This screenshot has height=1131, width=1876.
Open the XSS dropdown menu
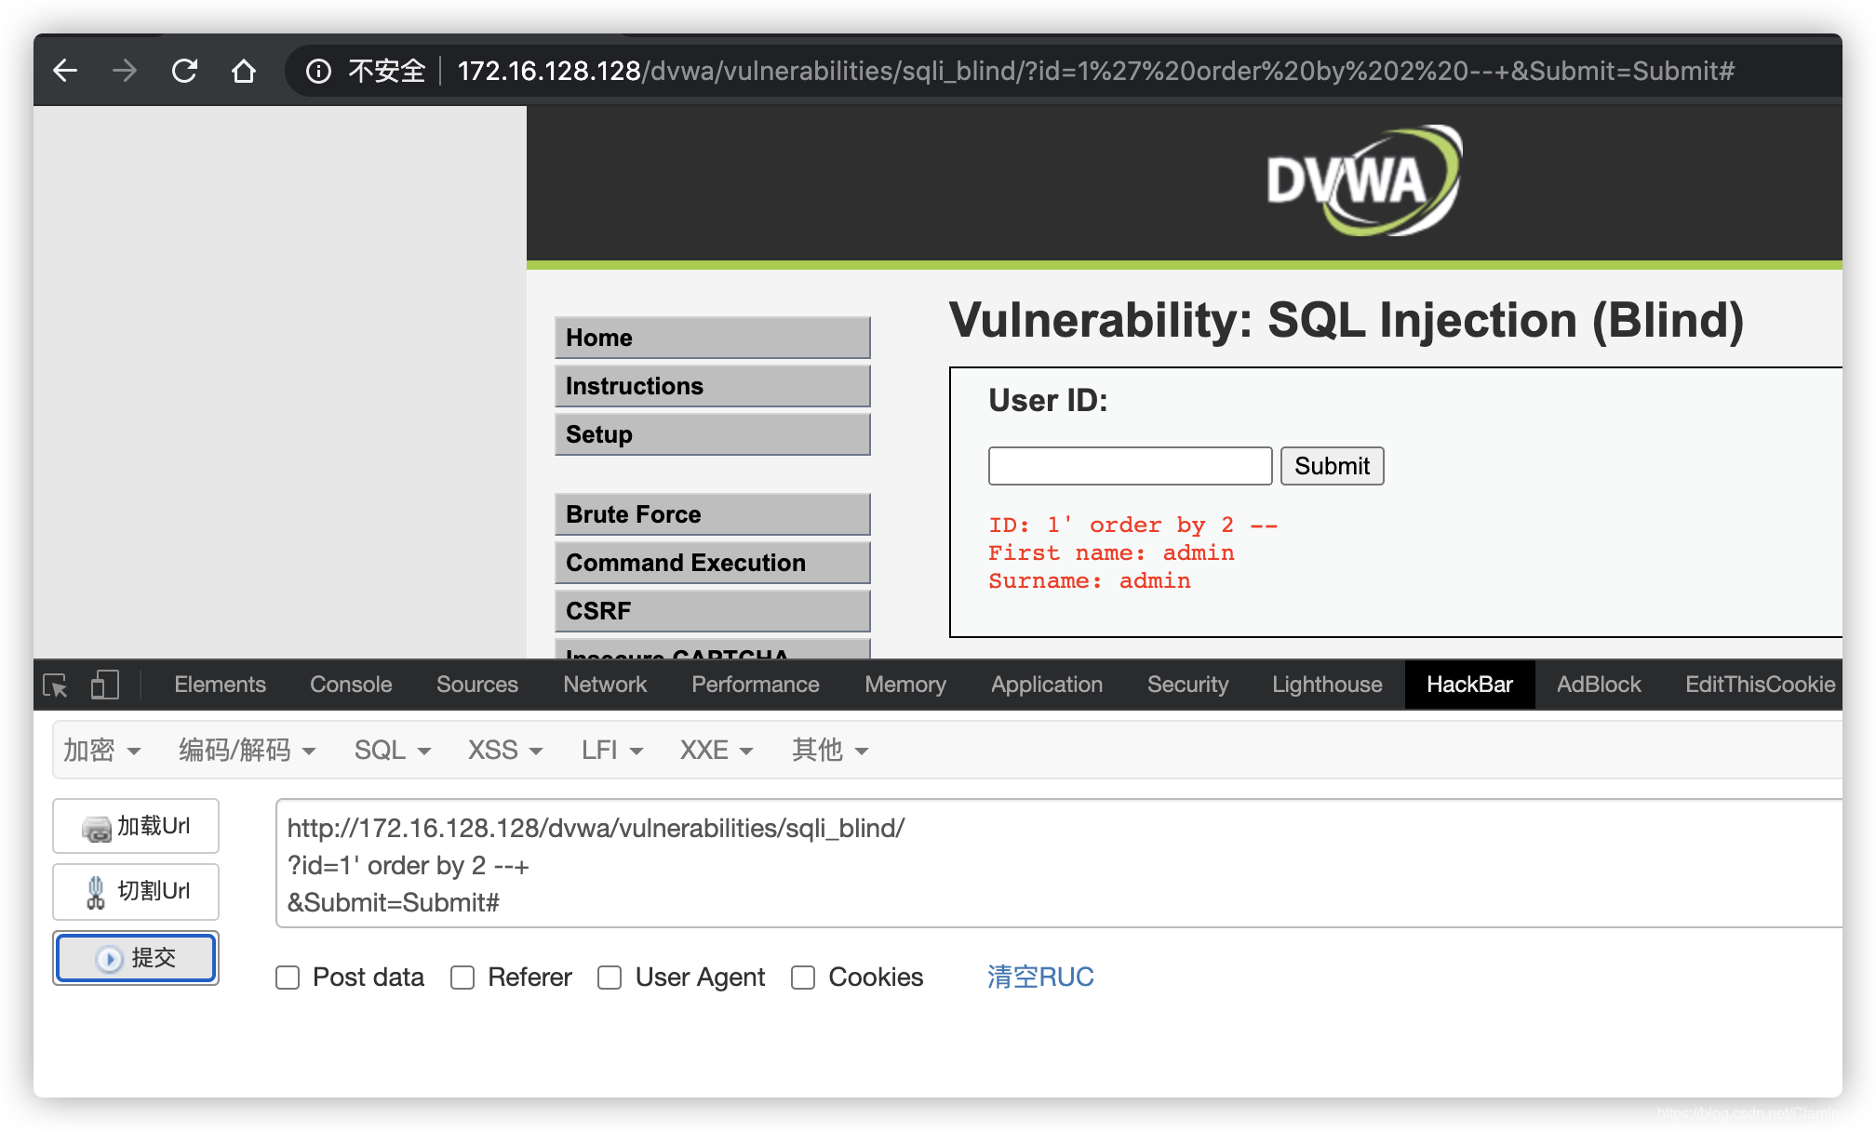(x=502, y=751)
